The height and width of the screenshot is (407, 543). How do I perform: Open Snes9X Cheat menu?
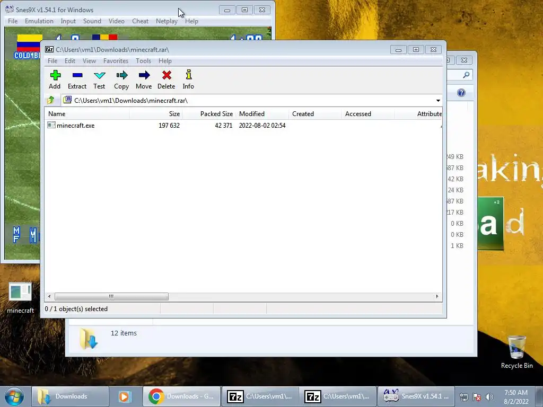(x=140, y=21)
